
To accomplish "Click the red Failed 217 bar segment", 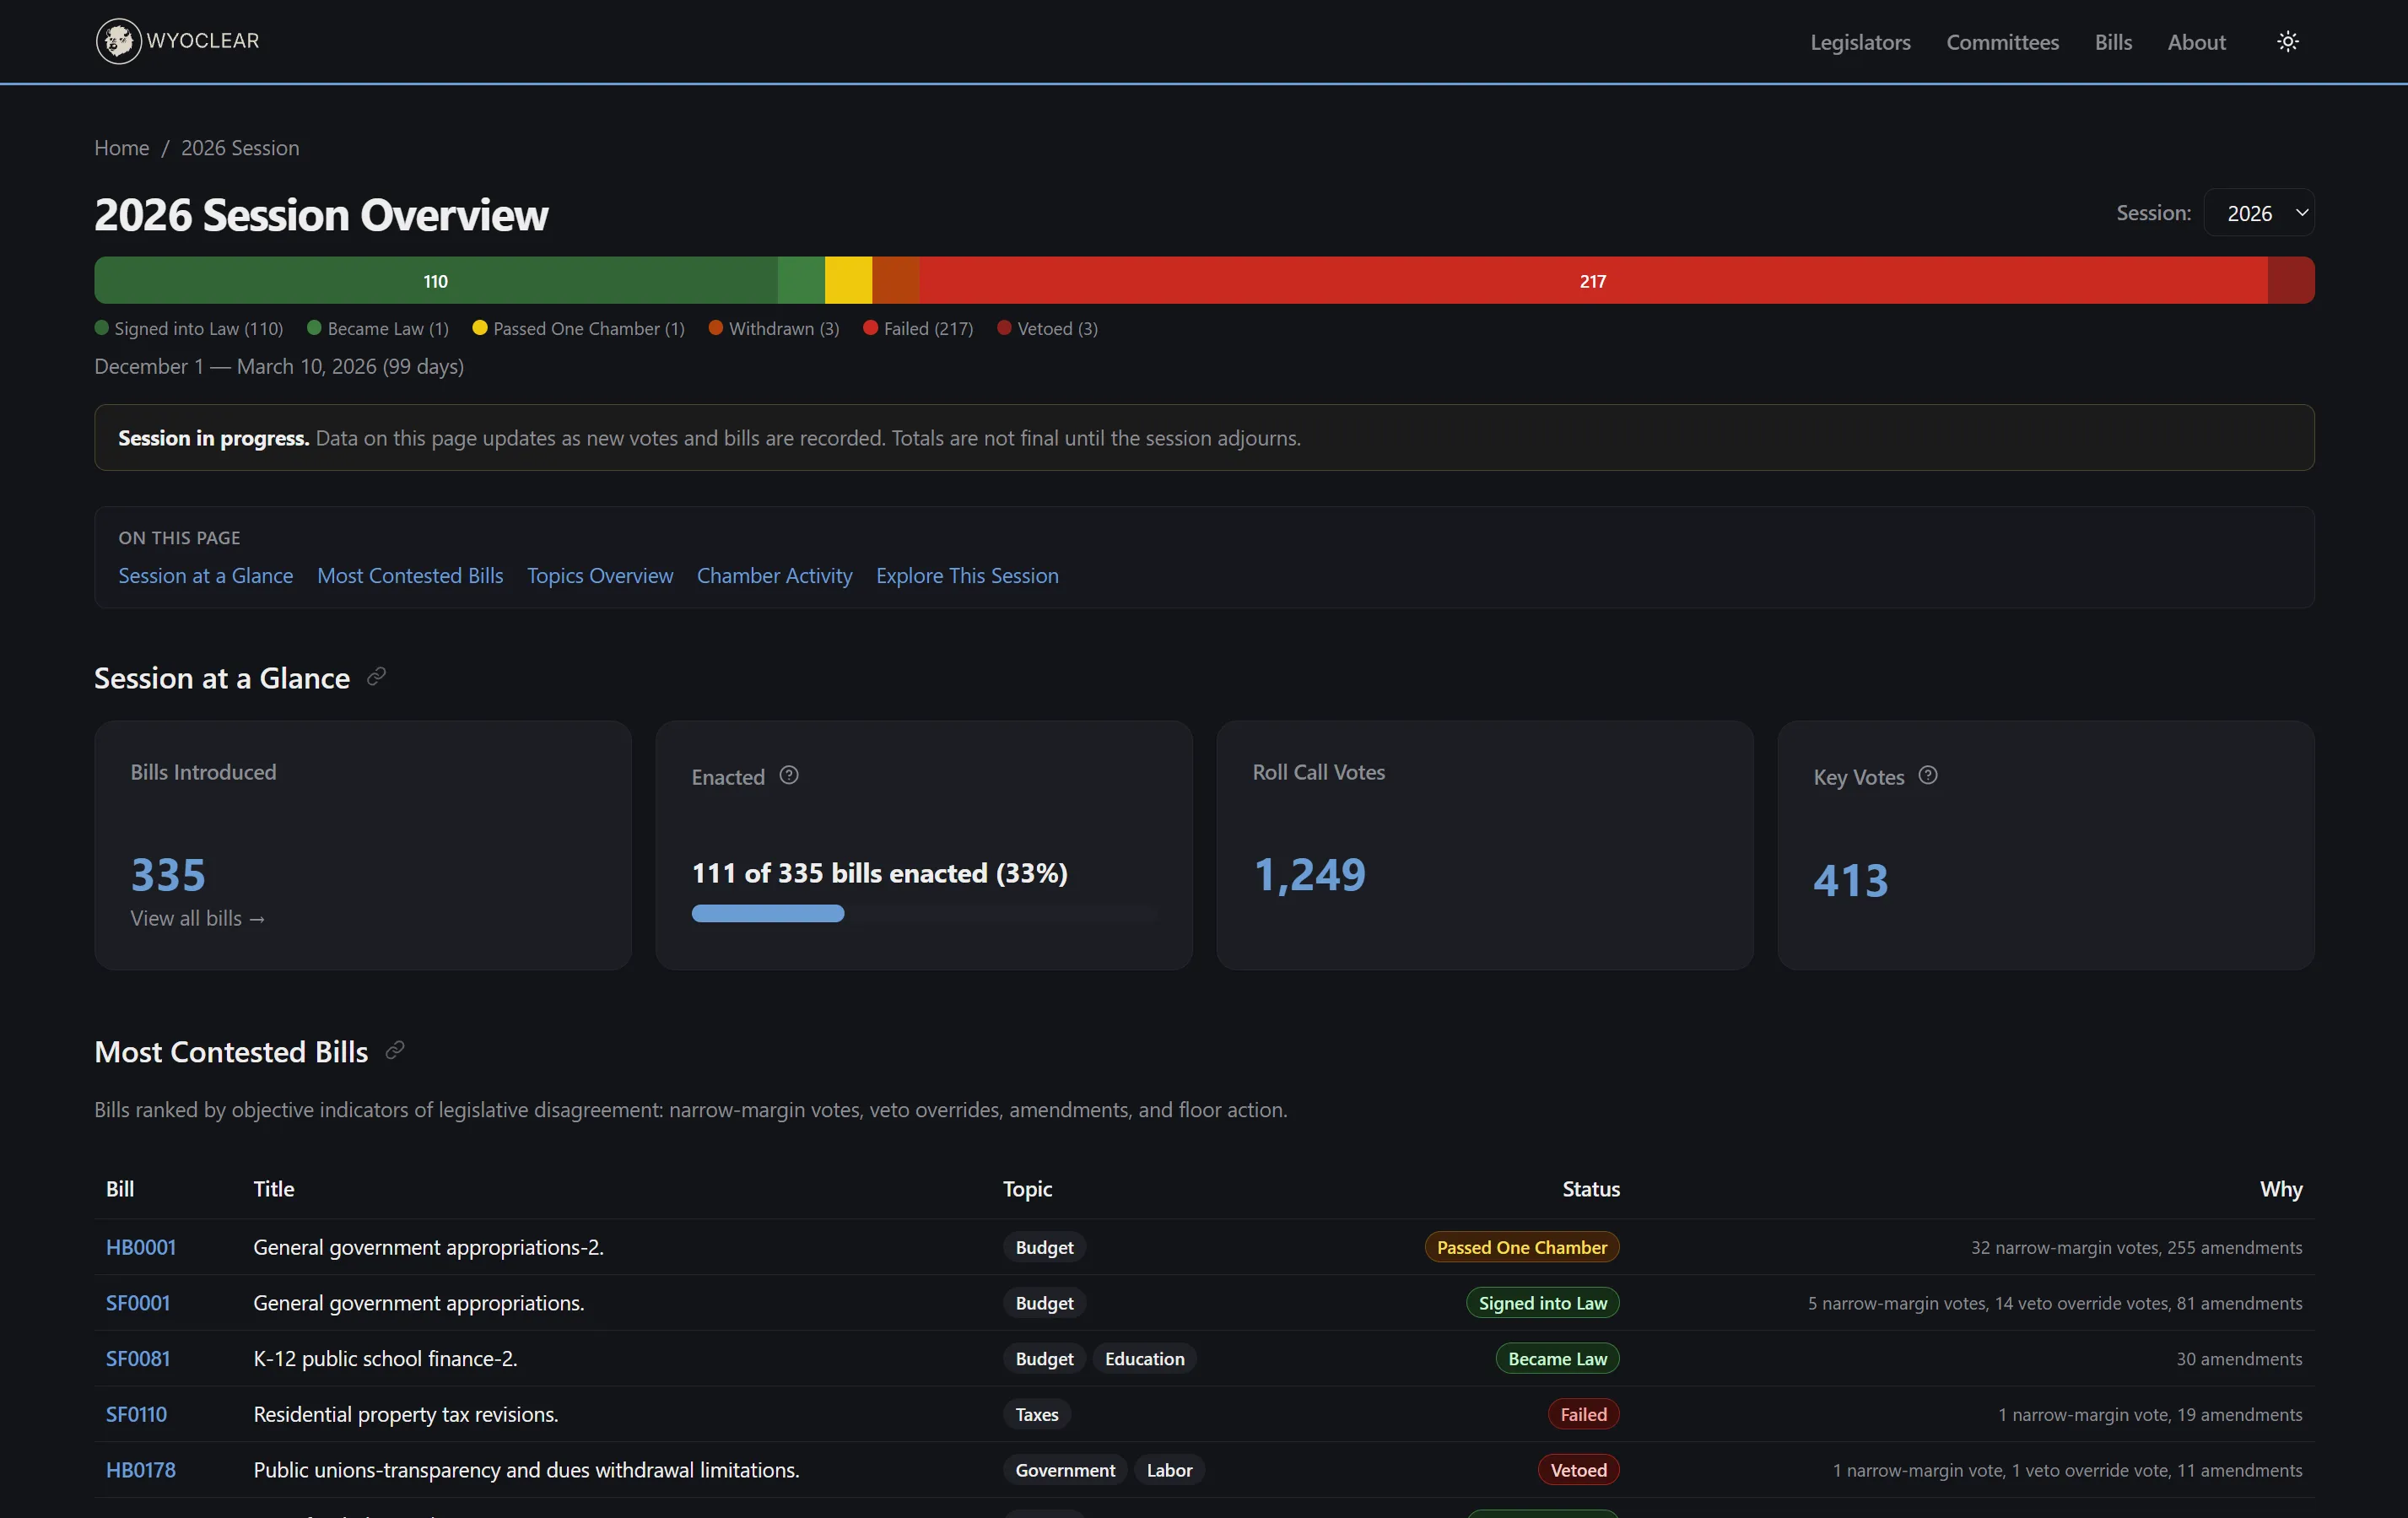I will click(1593, 280).
